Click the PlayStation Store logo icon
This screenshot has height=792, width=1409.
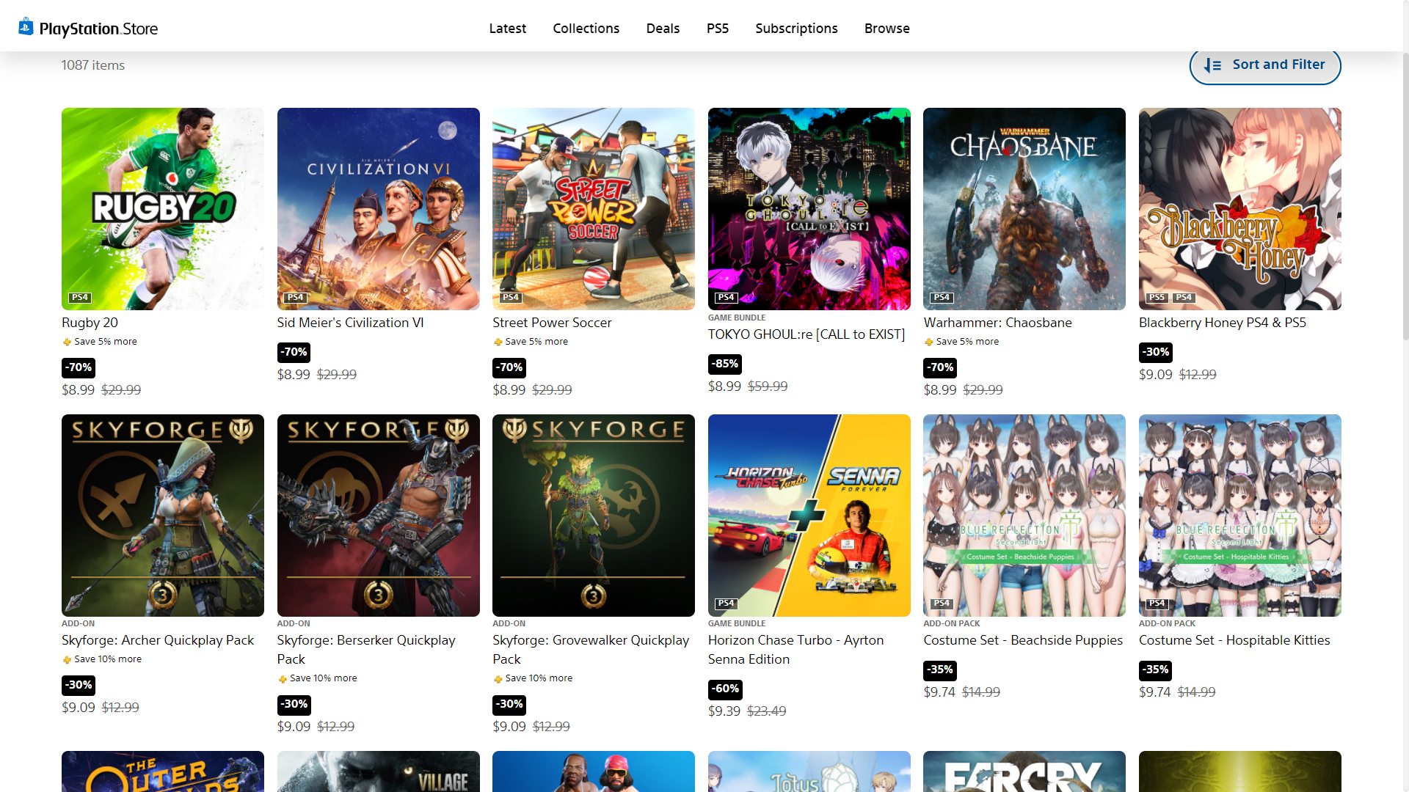pos(26,27)
